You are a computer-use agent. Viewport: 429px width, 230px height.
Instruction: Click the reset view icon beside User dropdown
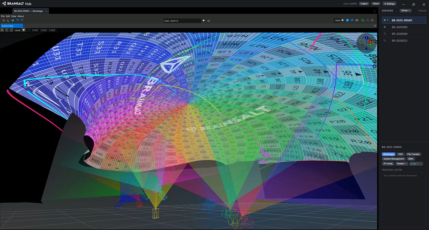(209, 21)
